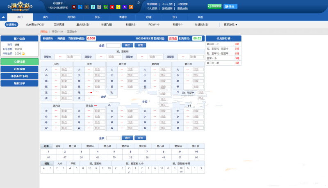Switch to the 赛车 tab
This screenshot has width=328, height=188.
(46, 17)
